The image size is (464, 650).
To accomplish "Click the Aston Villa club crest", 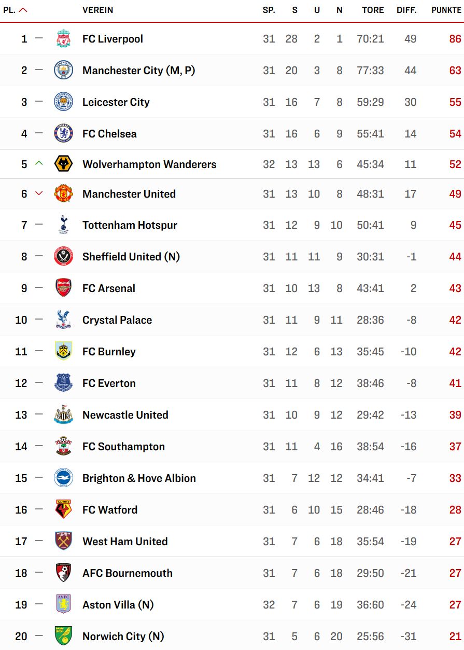I will (x=63, y=604).
